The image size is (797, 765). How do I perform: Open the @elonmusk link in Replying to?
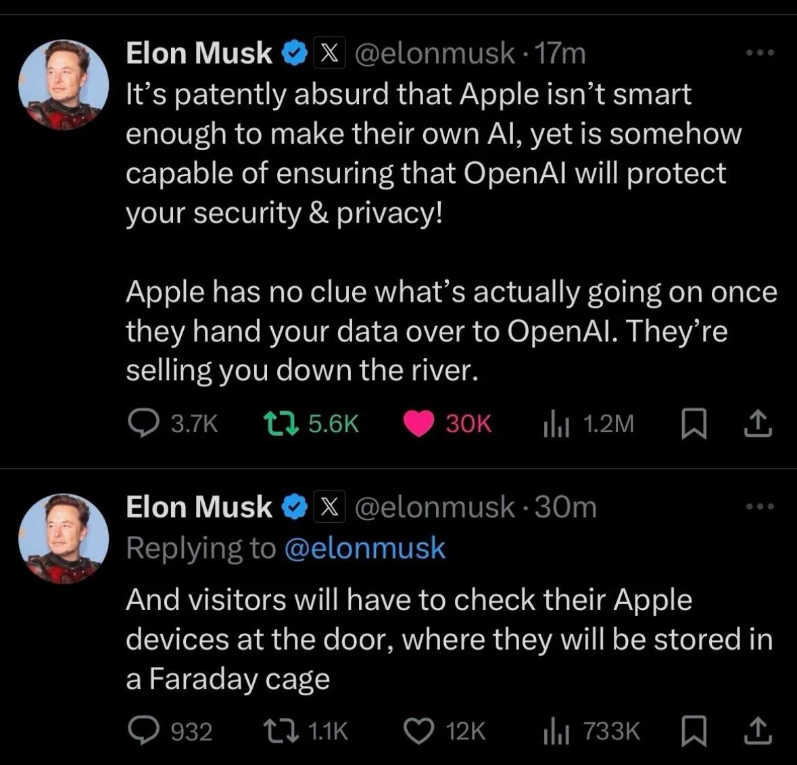point(365,548)
